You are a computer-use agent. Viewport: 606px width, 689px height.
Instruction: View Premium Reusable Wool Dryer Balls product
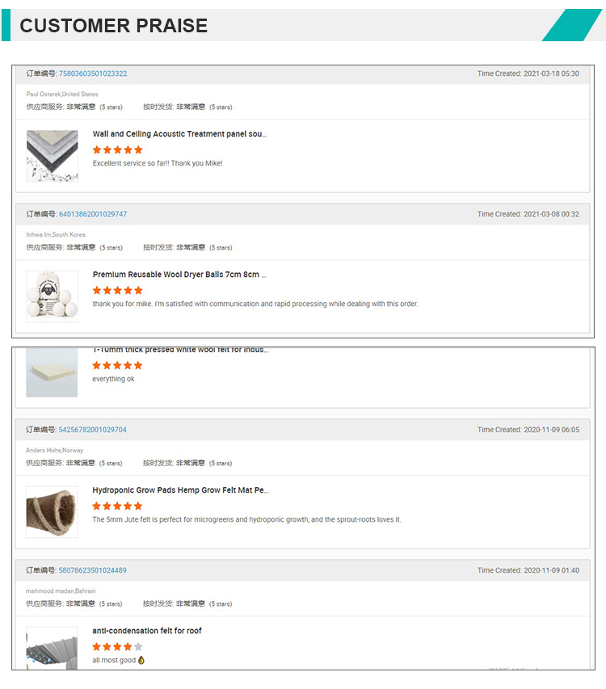coord(179,275)
